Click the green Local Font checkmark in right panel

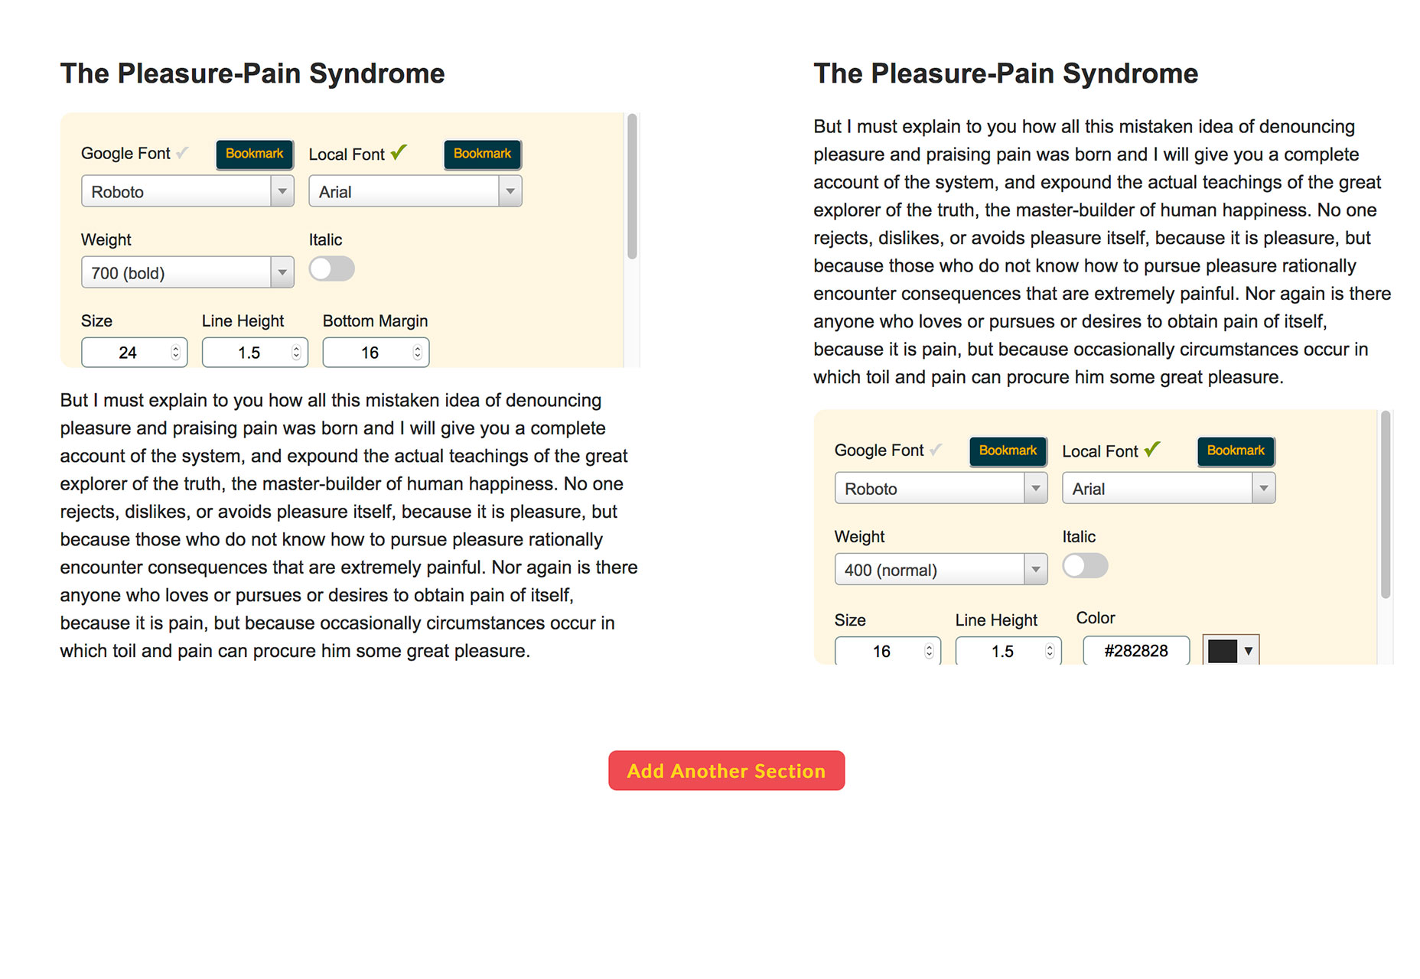point(1152,449)
